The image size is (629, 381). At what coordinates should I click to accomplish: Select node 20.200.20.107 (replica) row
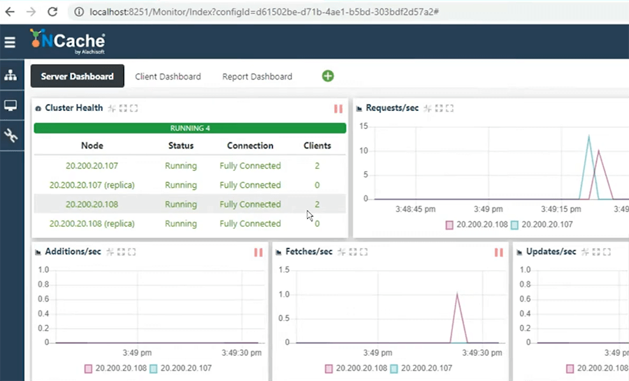point(189,185)
